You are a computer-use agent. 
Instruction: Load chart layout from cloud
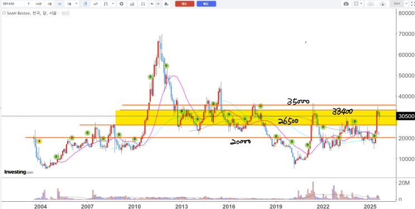coord(370,4)
